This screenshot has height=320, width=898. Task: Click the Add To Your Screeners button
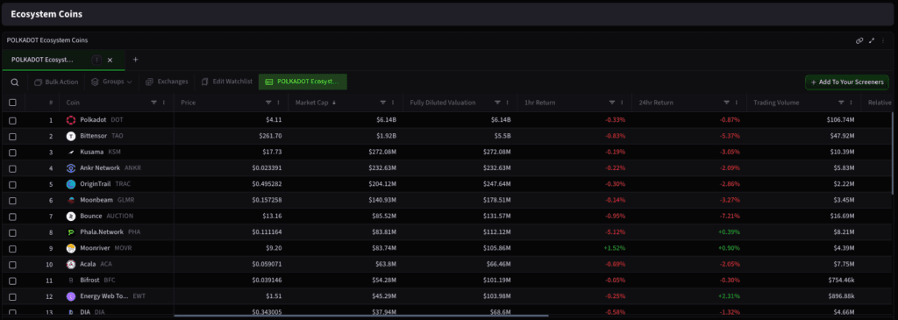847,82
